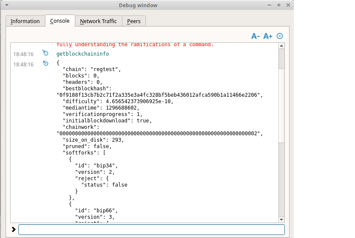This screenshot has height=238, width=355.
Task: Click the "pruned": false line
Action: click(x=87, y=146)
